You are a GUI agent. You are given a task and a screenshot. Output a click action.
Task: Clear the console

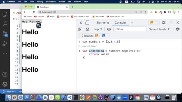[x=87, y=29]
